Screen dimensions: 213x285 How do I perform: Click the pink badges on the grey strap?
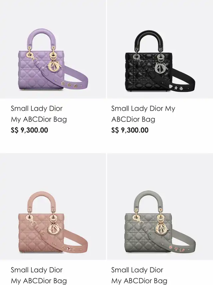[177, 249]
